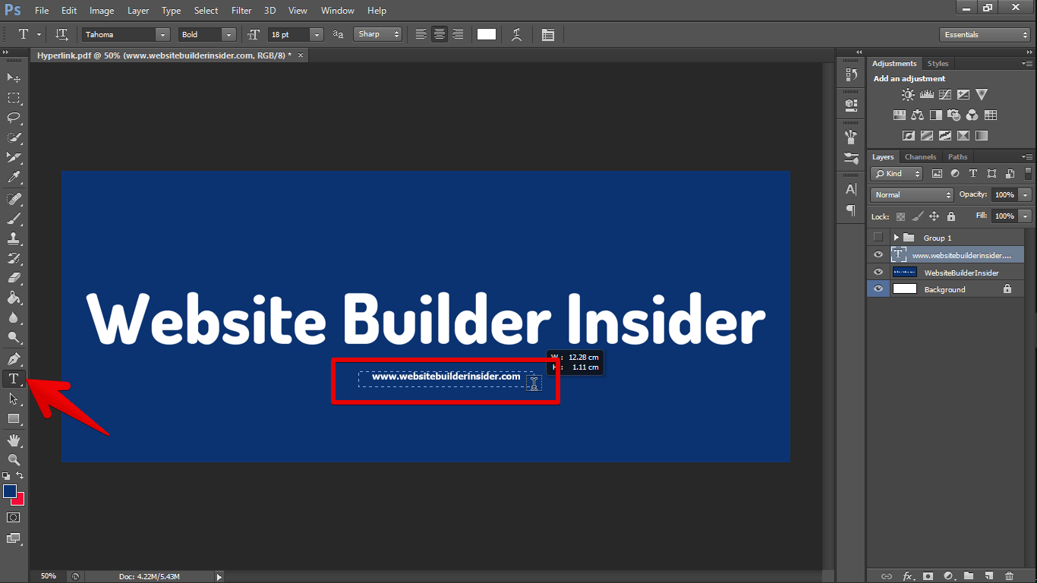Select the Horizontal Type tool

pos(14,379)
